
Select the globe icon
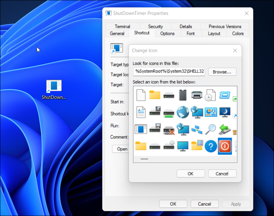(183, 112)
